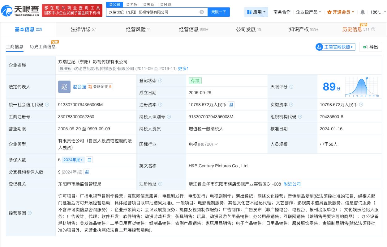Clear the search box with the x icon
The width and height of the screenshot is (387, 247).
pyautogui.click(x=202, y=12)
